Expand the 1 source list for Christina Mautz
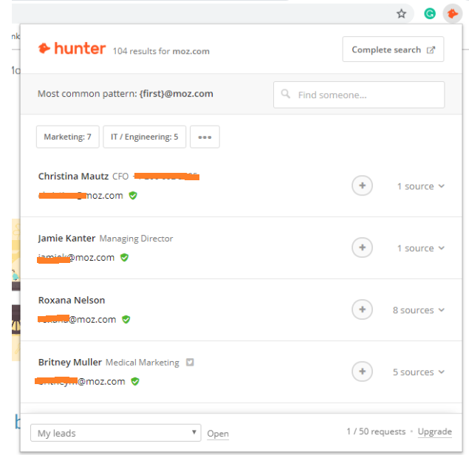Screen dimensions: 469x455 click(x=420, y=186)
